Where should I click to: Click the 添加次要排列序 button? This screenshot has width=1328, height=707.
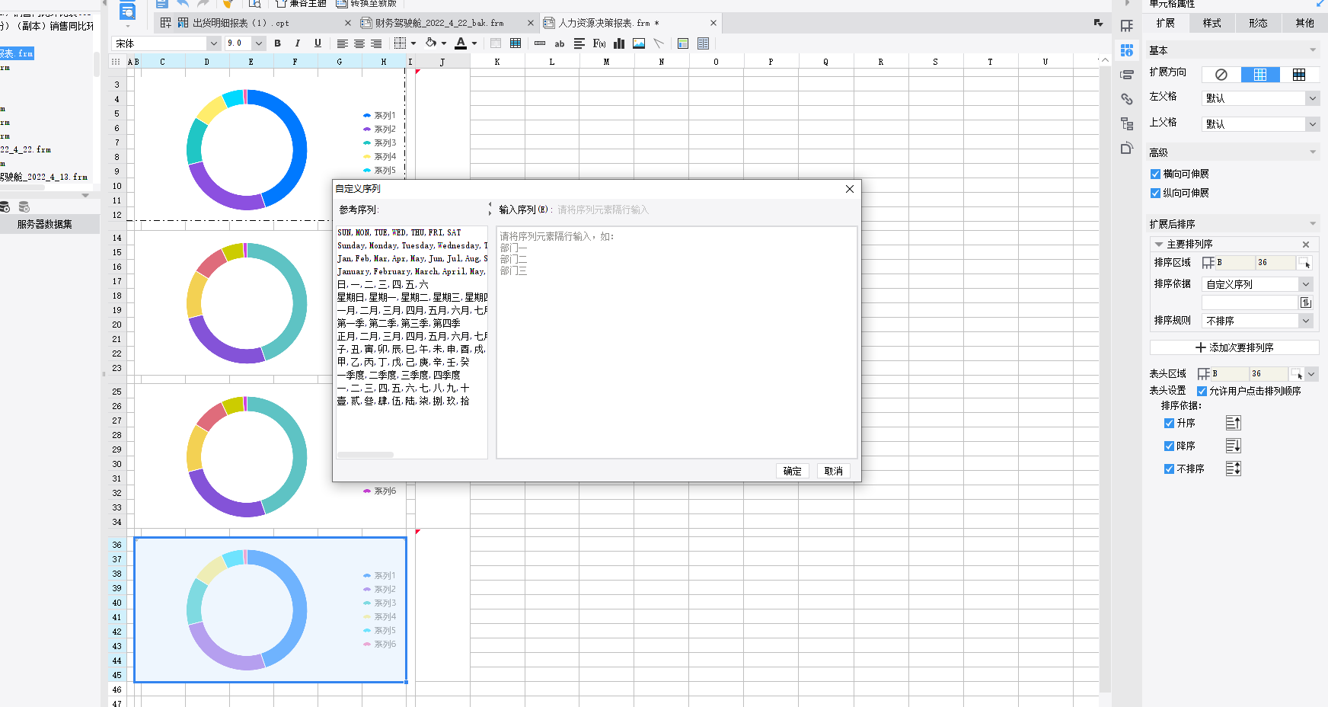coord(1234,347)
